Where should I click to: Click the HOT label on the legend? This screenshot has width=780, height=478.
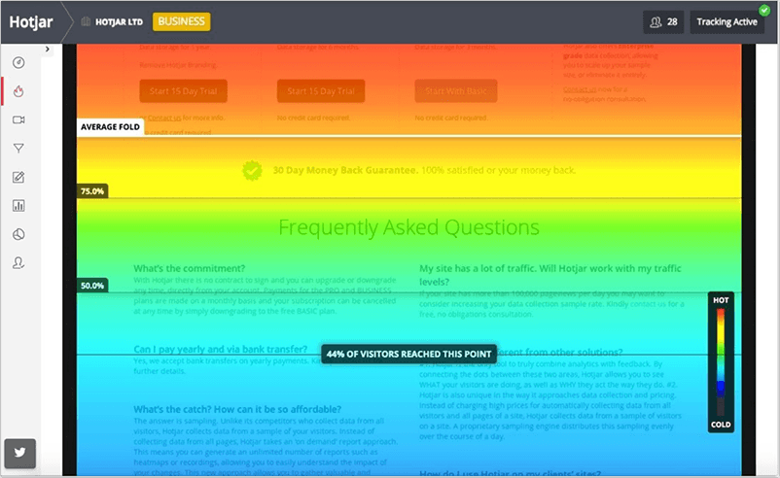click(721, 300)
